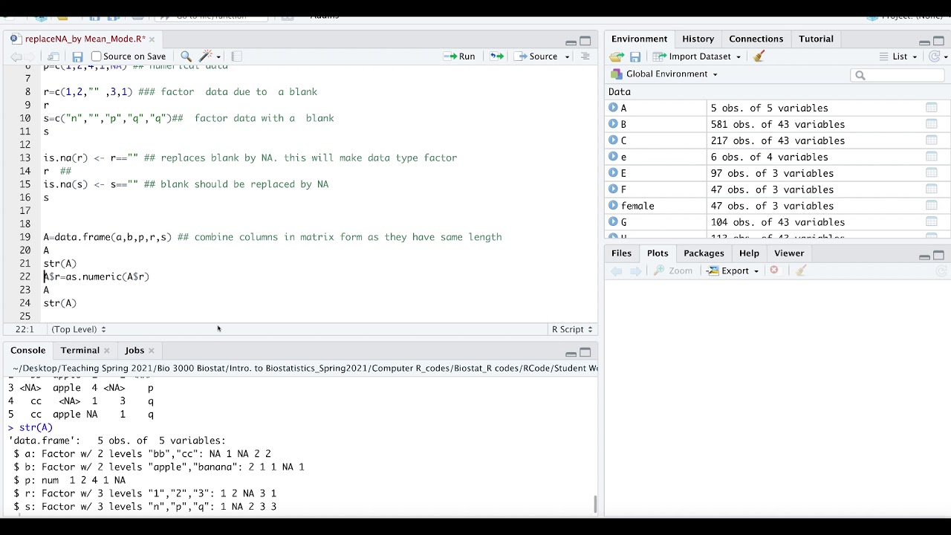The image size is (951, 535).
Task: Source the active R script
Action: coord(536,56)
